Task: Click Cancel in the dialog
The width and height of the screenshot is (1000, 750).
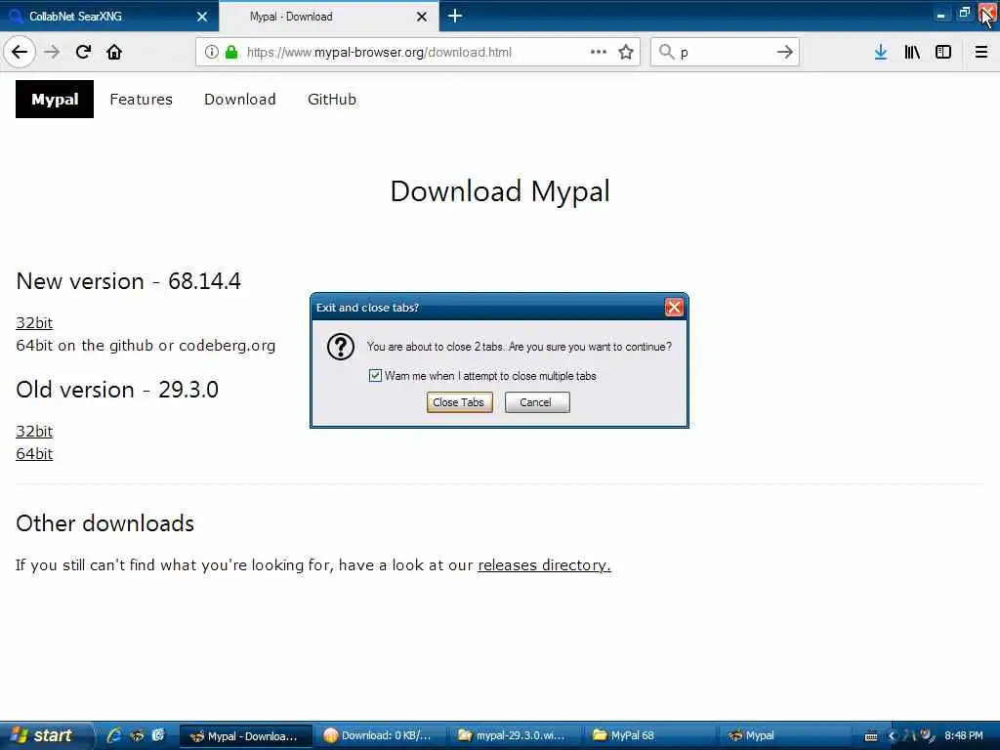Action: pyautogui.click(x=537, y=402)
